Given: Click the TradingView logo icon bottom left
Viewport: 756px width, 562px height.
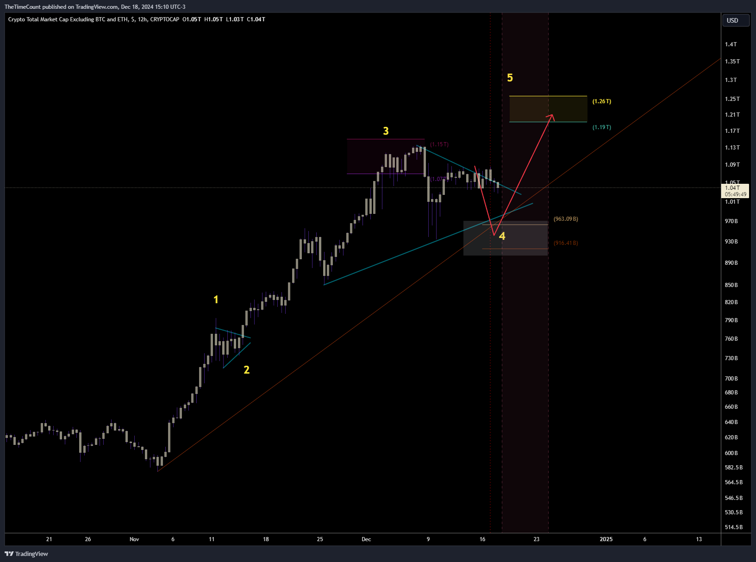Looking at the screenshot, I should point(9,554).
